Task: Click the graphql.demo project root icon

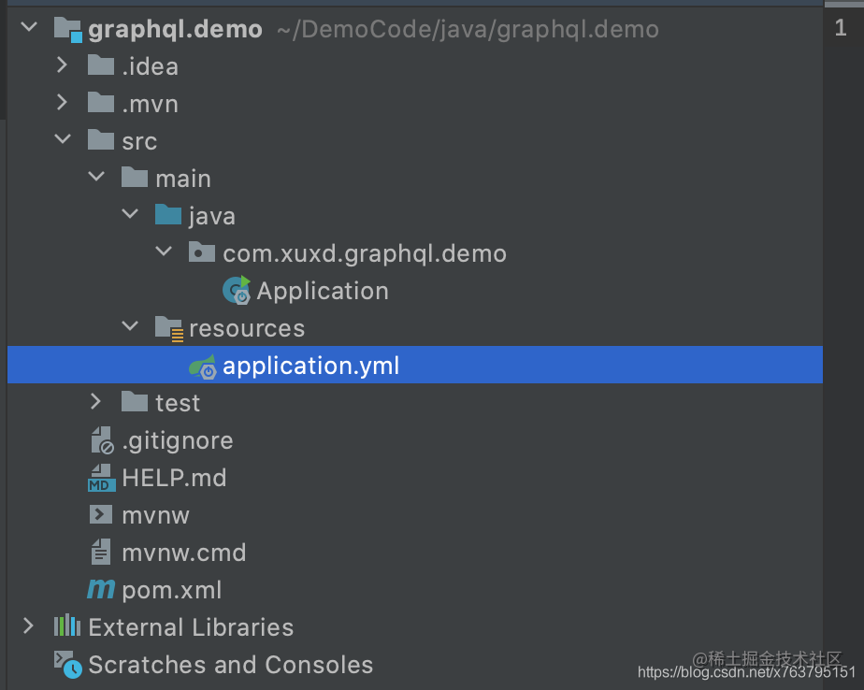Action: point(66,28)
